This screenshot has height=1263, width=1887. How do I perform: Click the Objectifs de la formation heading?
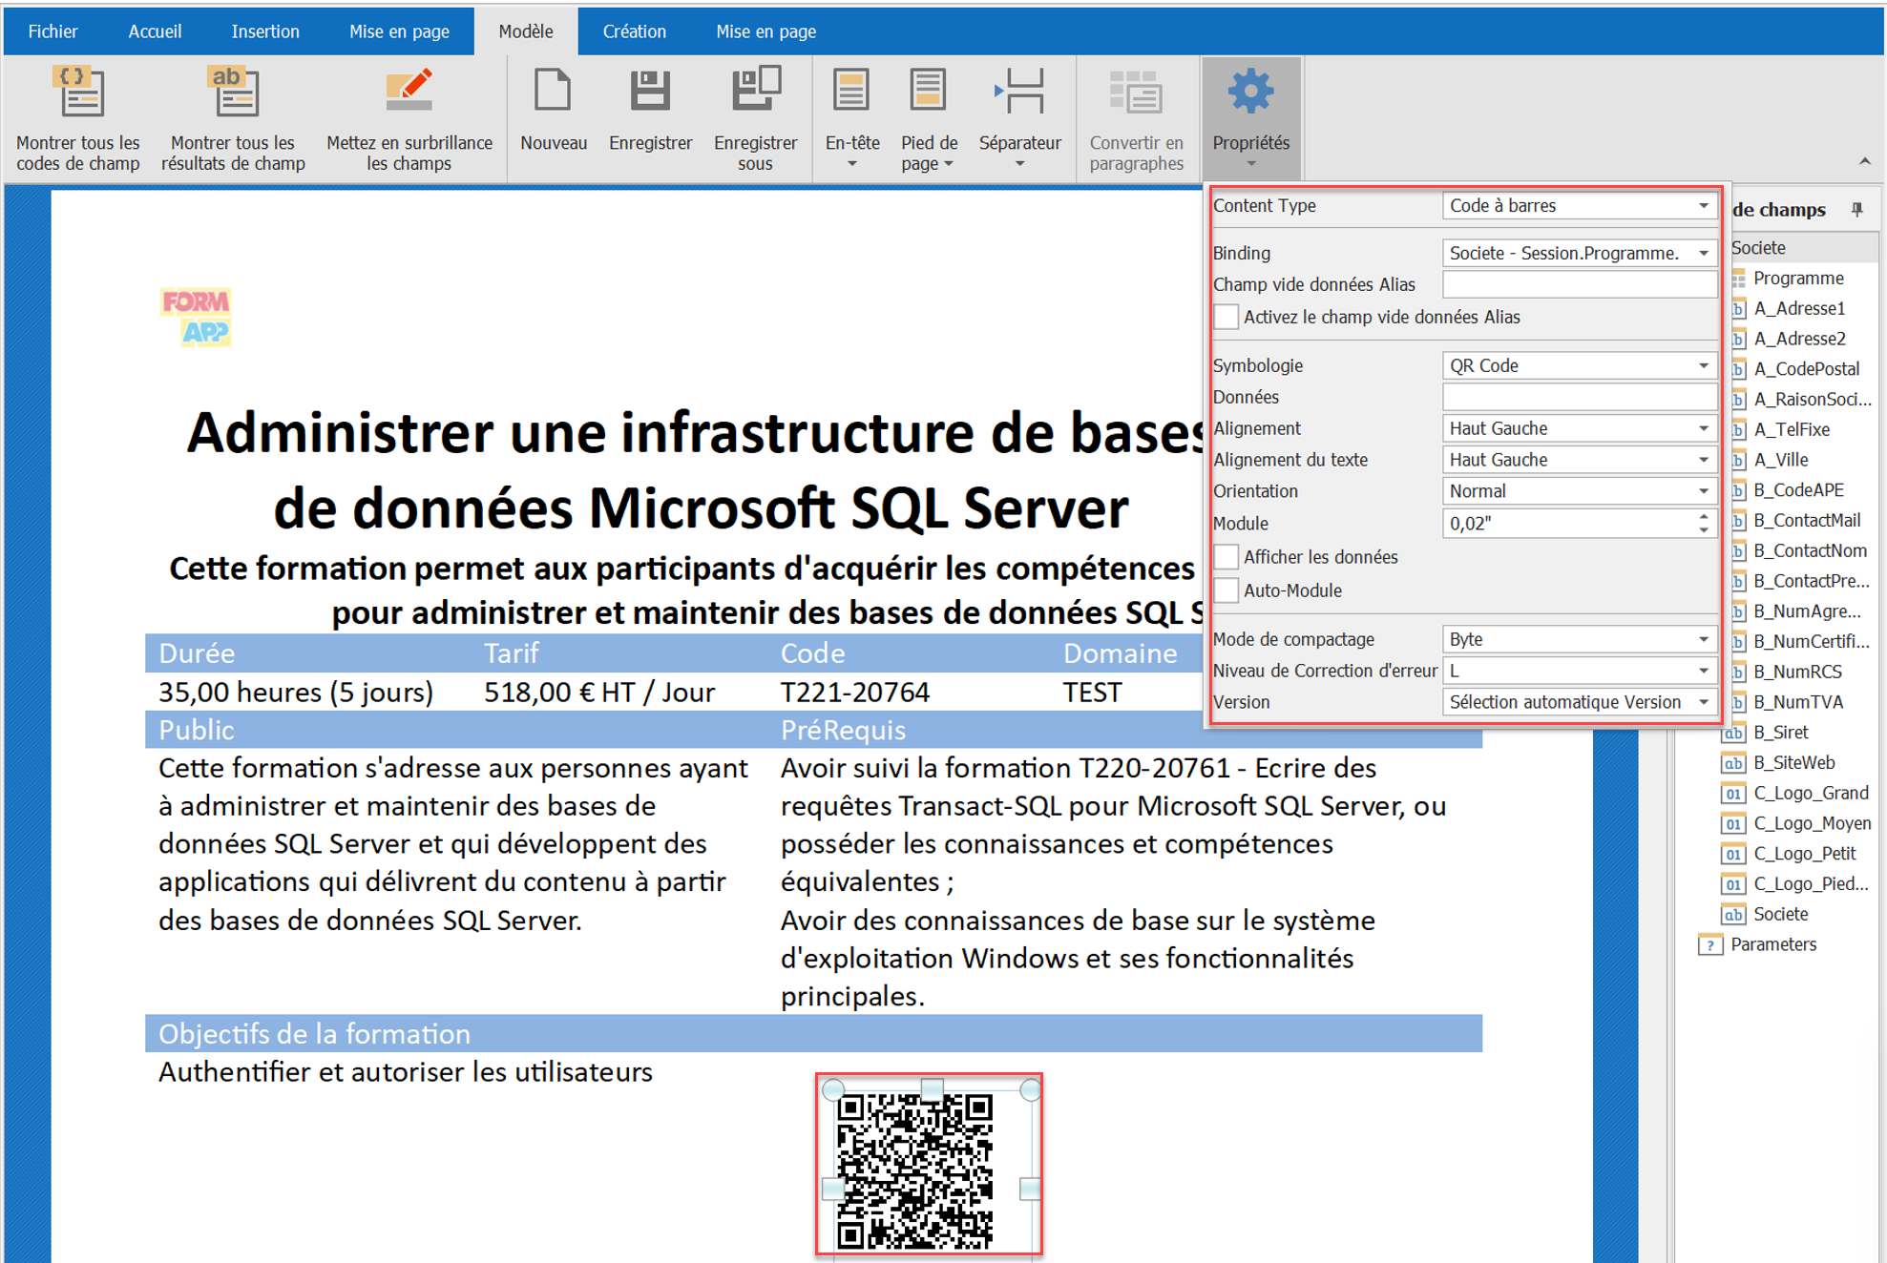coord(314,1034)
